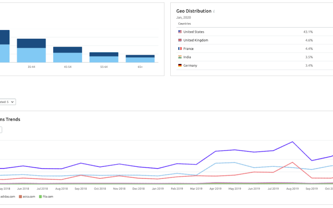Click the United States flag icon
This screenshot has height=208, width=333.
pyautogui.click(x=180, y=32)
